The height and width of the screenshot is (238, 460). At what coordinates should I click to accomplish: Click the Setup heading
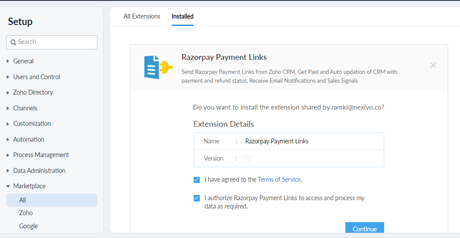click(x=20, y=22)
